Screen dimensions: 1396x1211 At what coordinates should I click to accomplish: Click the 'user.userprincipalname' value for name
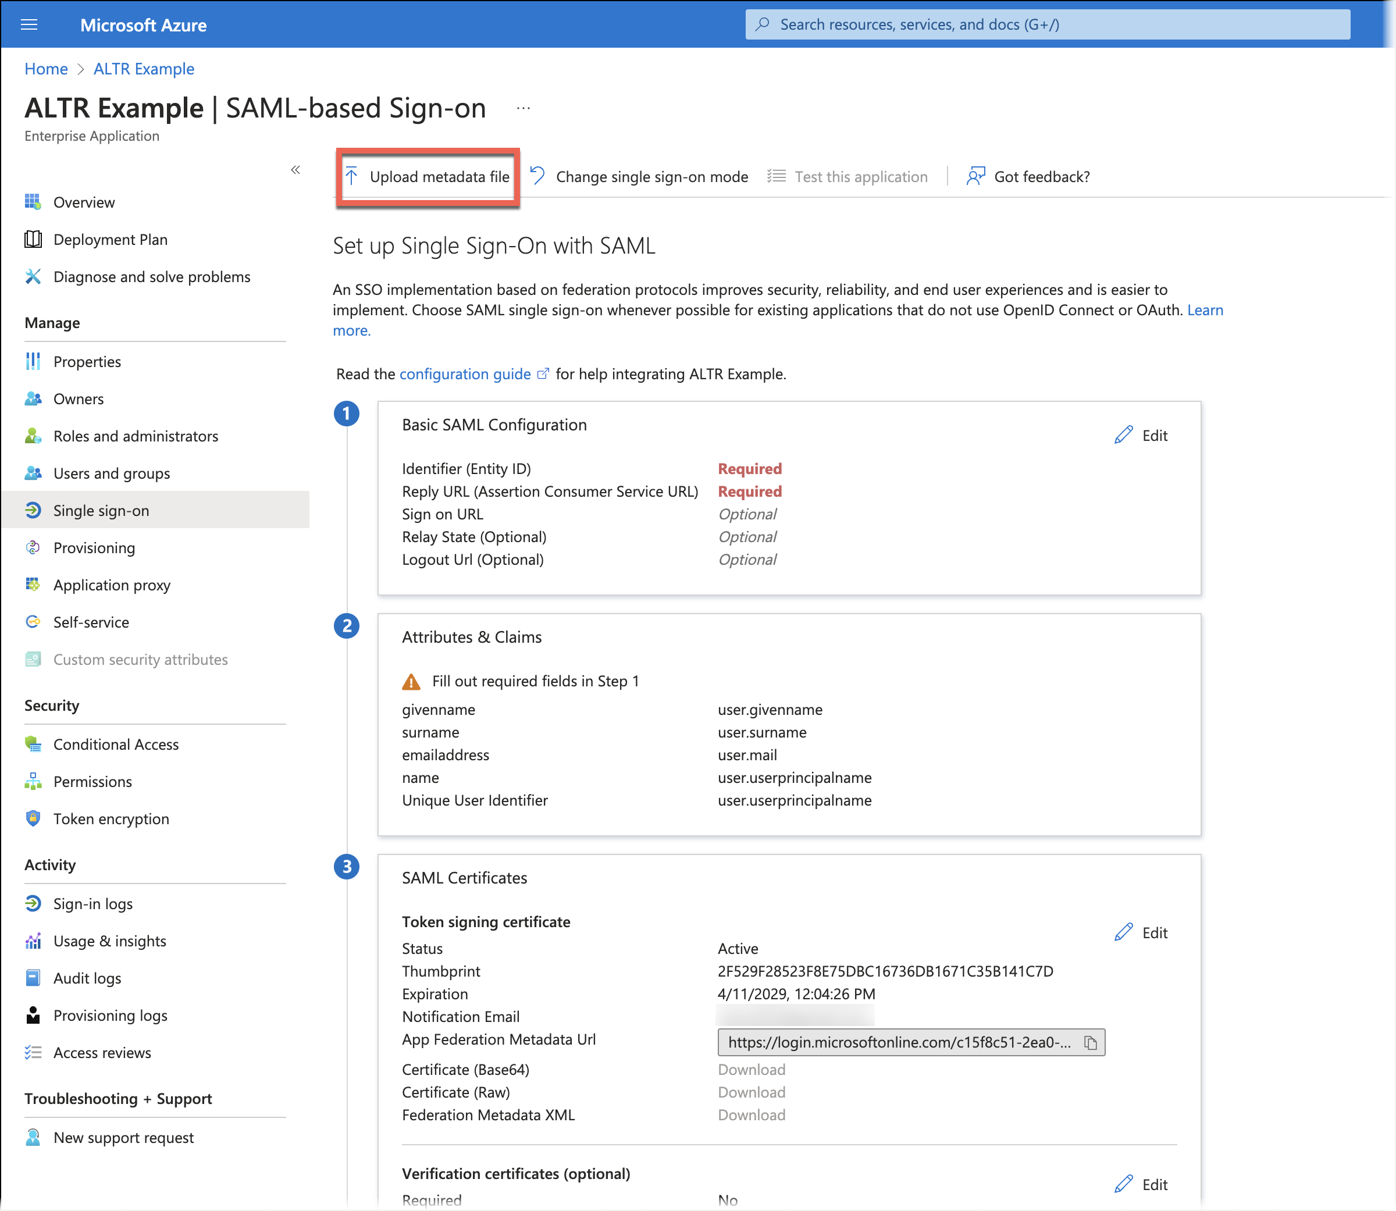795,777
